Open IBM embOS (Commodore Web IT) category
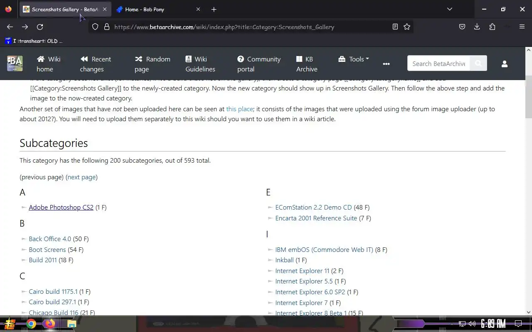Screen dimensions: 532x332 [x=324, y=250]
